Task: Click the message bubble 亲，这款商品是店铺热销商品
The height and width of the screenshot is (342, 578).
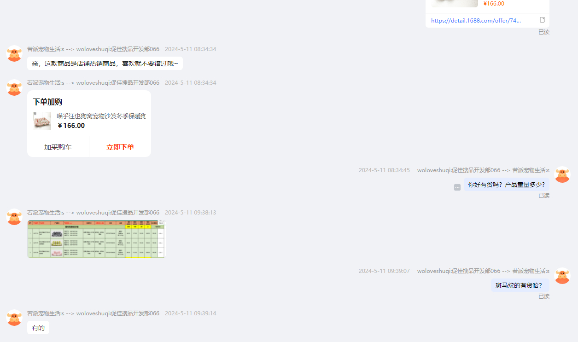Action: coord(105,64)
